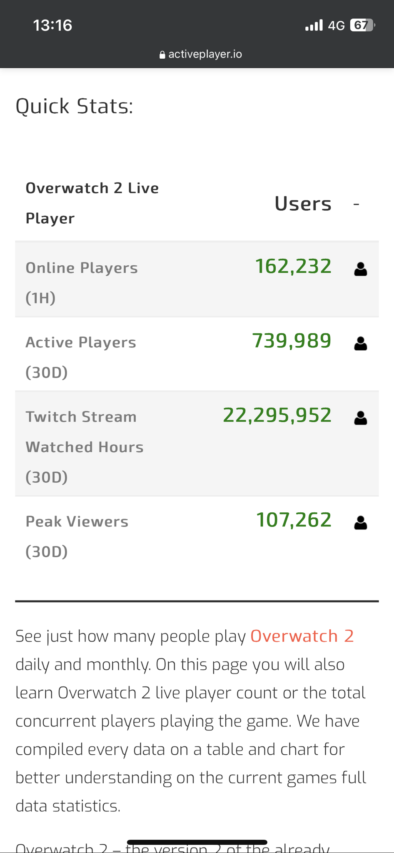Tap the battery indicator in status bar
Image resolution: width=394 pixels, height=853 pixels.
(363, 25)
